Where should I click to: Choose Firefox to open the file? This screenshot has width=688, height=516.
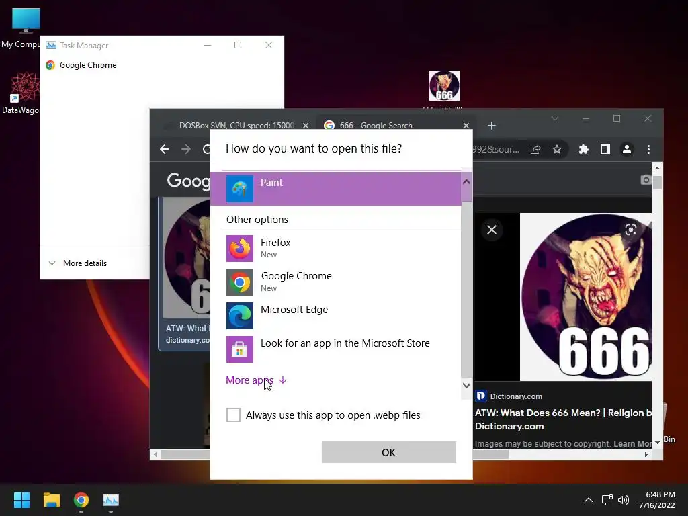tap(336, 249)
